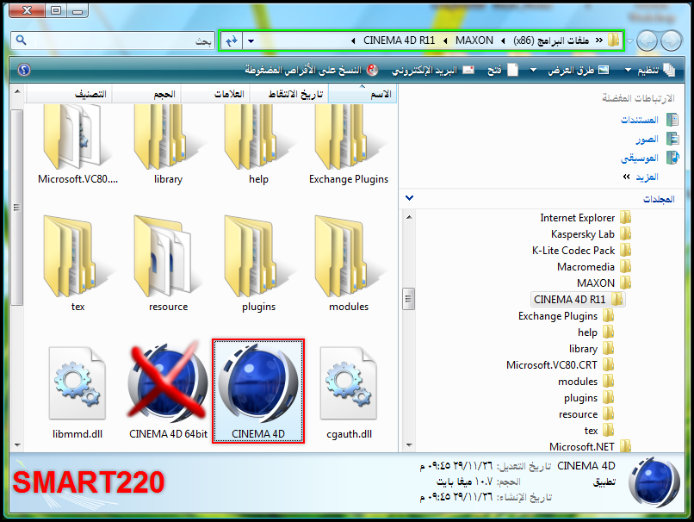The image size is (694, 522).
Task: Click the search magnifier icon
Action: coord(21,40)
